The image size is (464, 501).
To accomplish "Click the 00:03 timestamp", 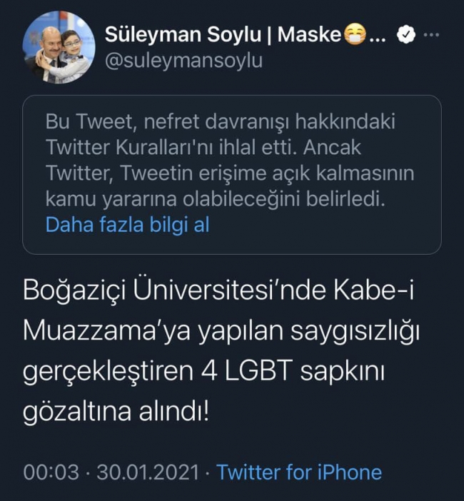I will 48,472.
